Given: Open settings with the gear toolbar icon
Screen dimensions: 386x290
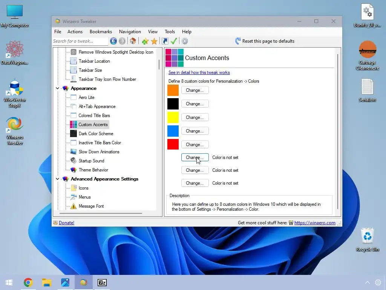Looking at the screenshot, I should click(x=185, y=41).
